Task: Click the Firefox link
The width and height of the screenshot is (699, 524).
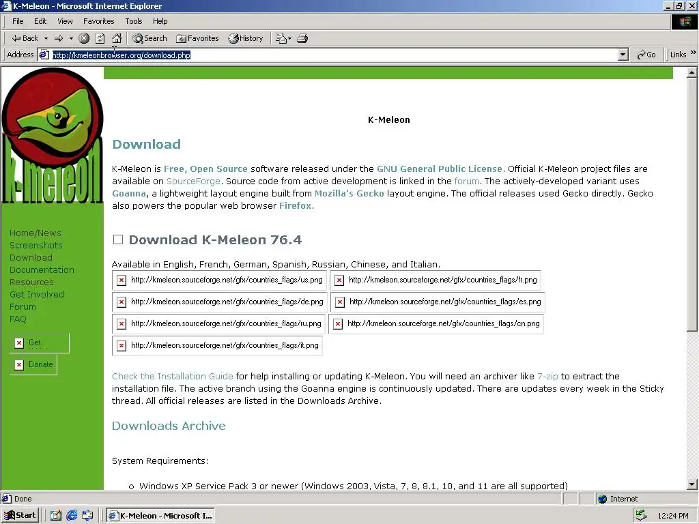Action: click(295, 206)
